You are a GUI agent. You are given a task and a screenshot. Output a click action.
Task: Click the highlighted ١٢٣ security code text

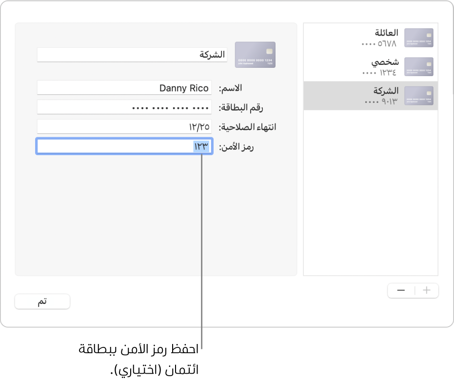point(200,146)
